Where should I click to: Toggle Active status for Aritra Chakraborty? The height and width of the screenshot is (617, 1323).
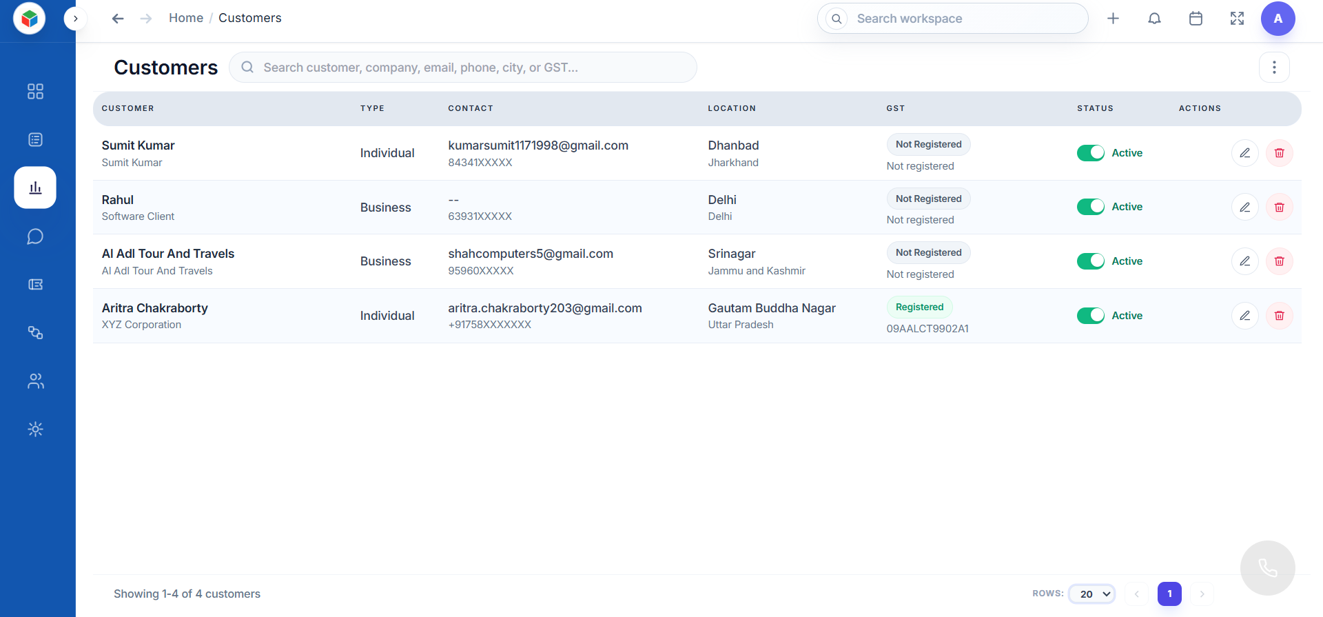tap(1091, 316)
